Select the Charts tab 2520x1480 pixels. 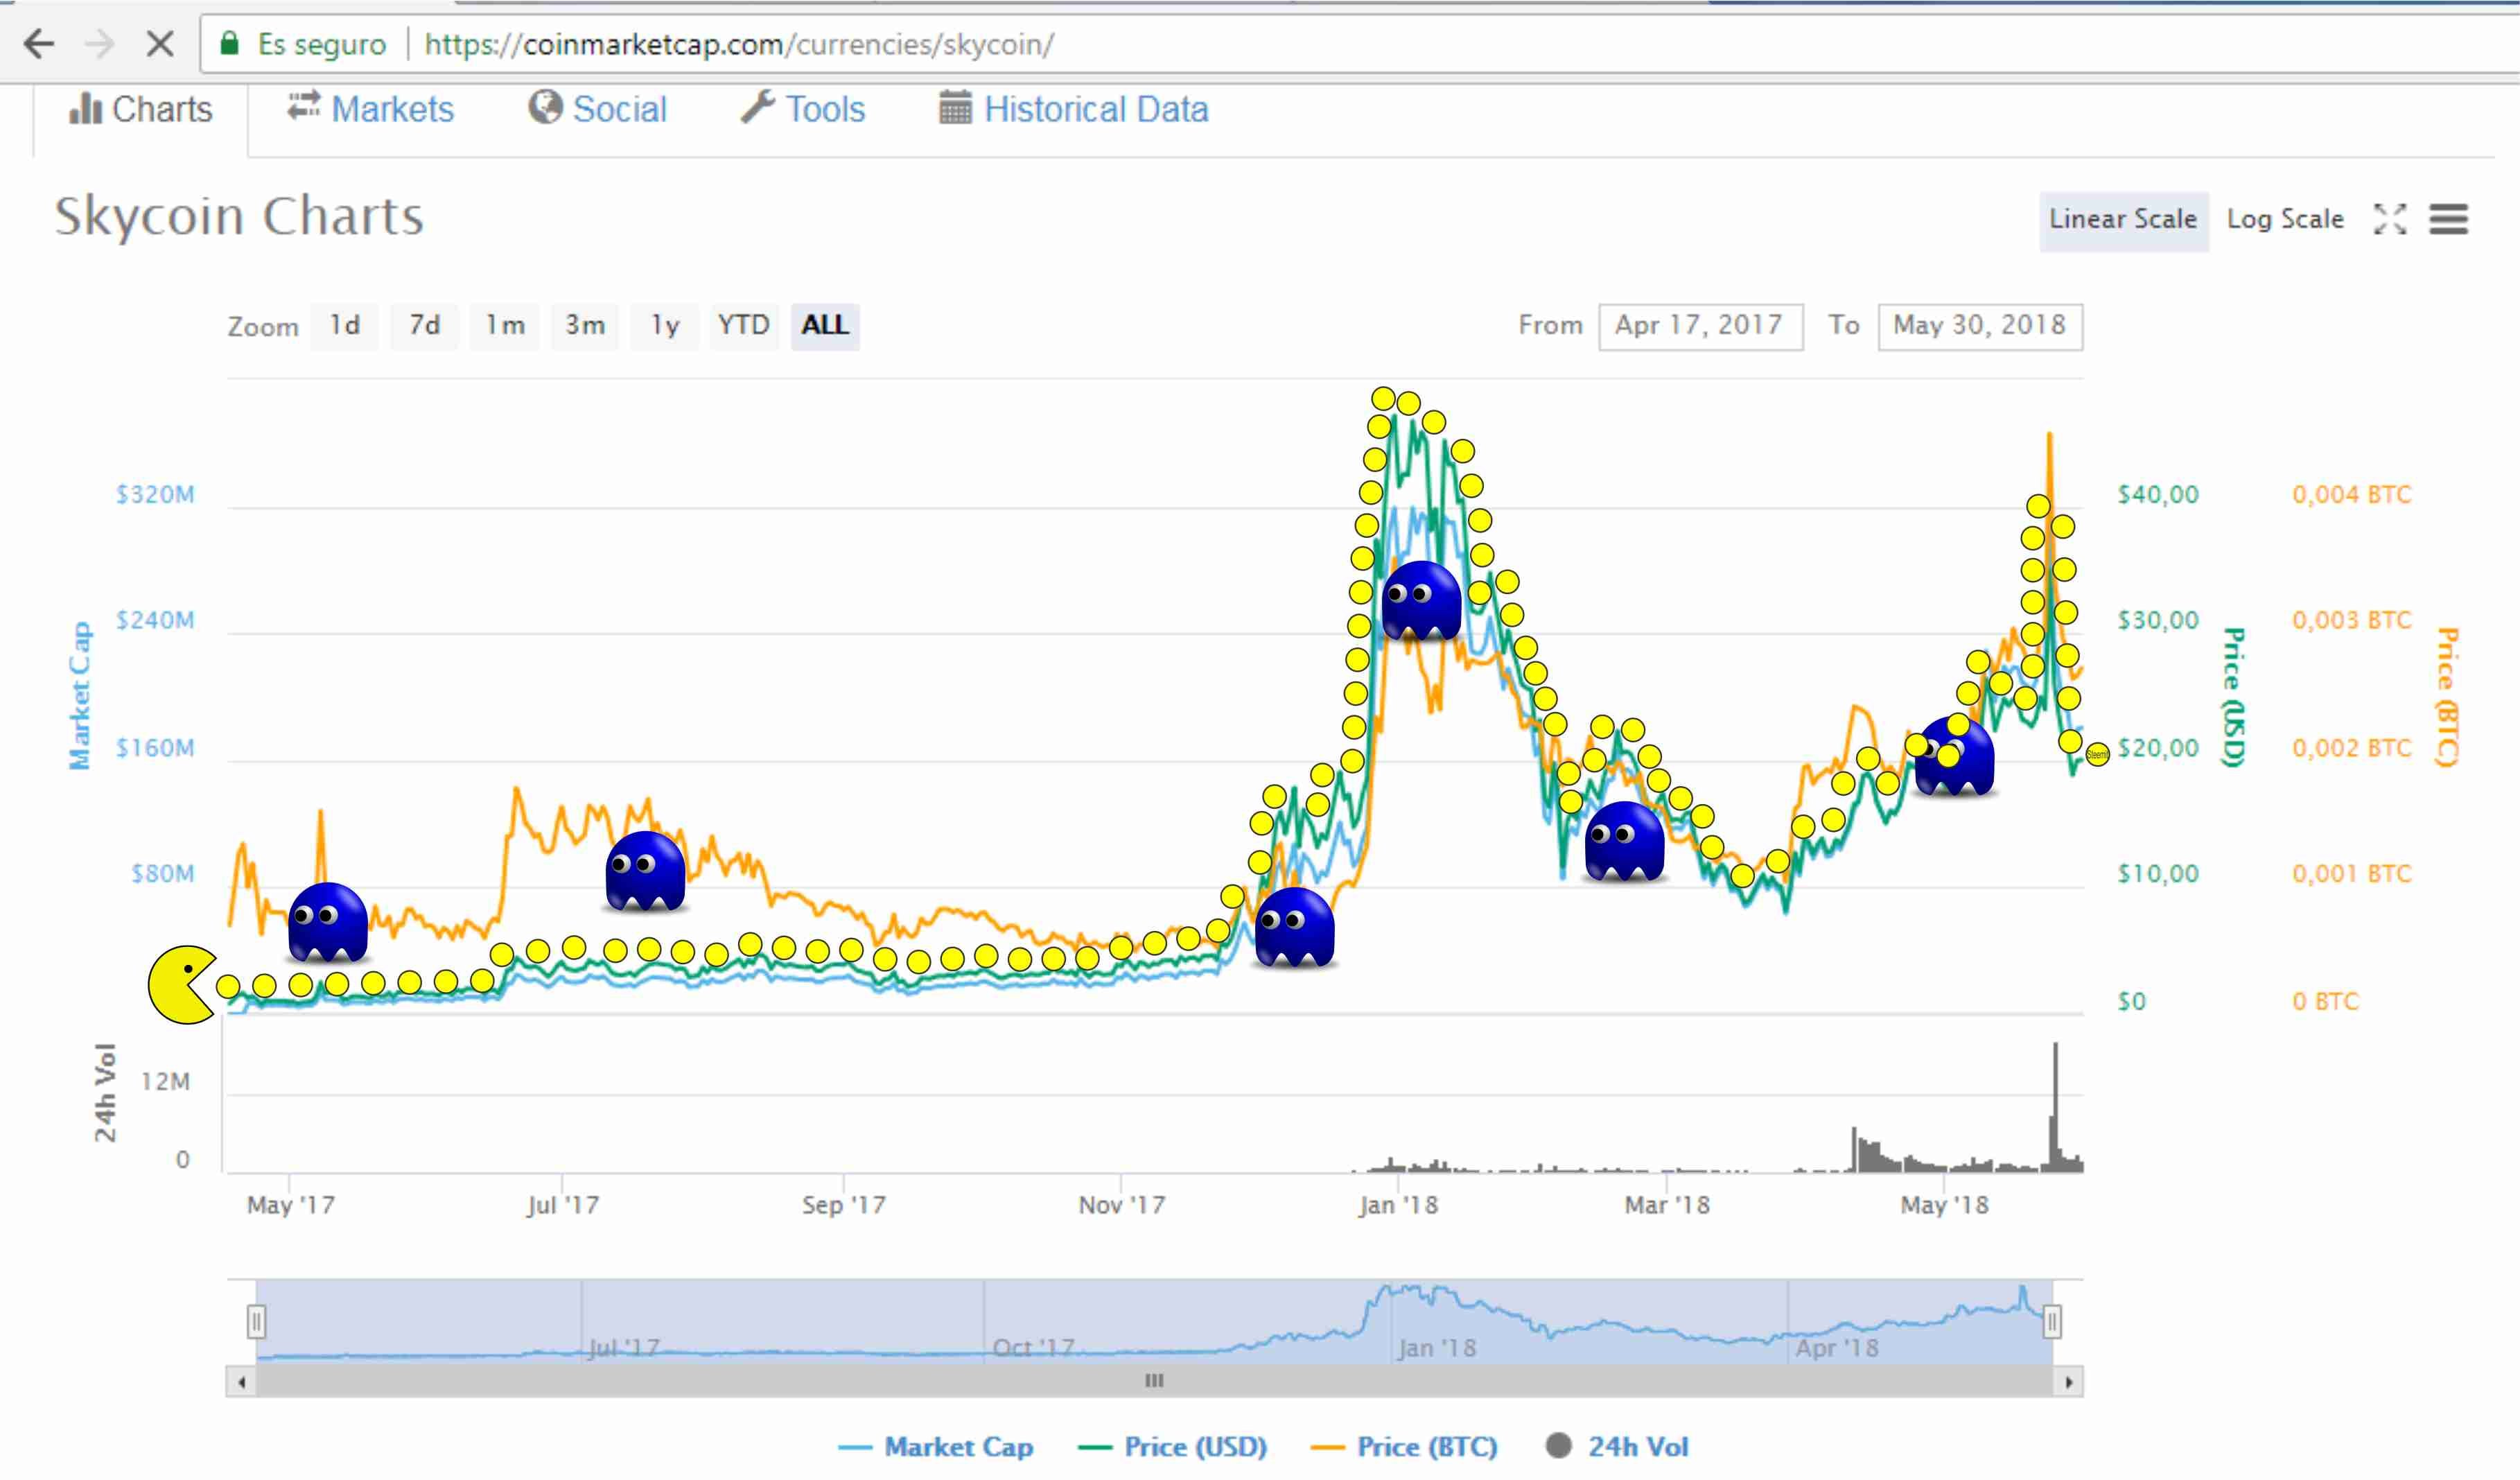(141, 108)
